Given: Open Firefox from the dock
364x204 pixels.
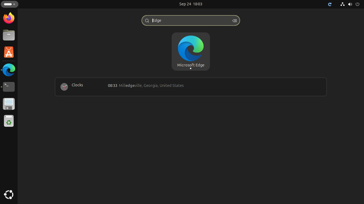Looking at the screenshot, I should click(x=9, y=18).
